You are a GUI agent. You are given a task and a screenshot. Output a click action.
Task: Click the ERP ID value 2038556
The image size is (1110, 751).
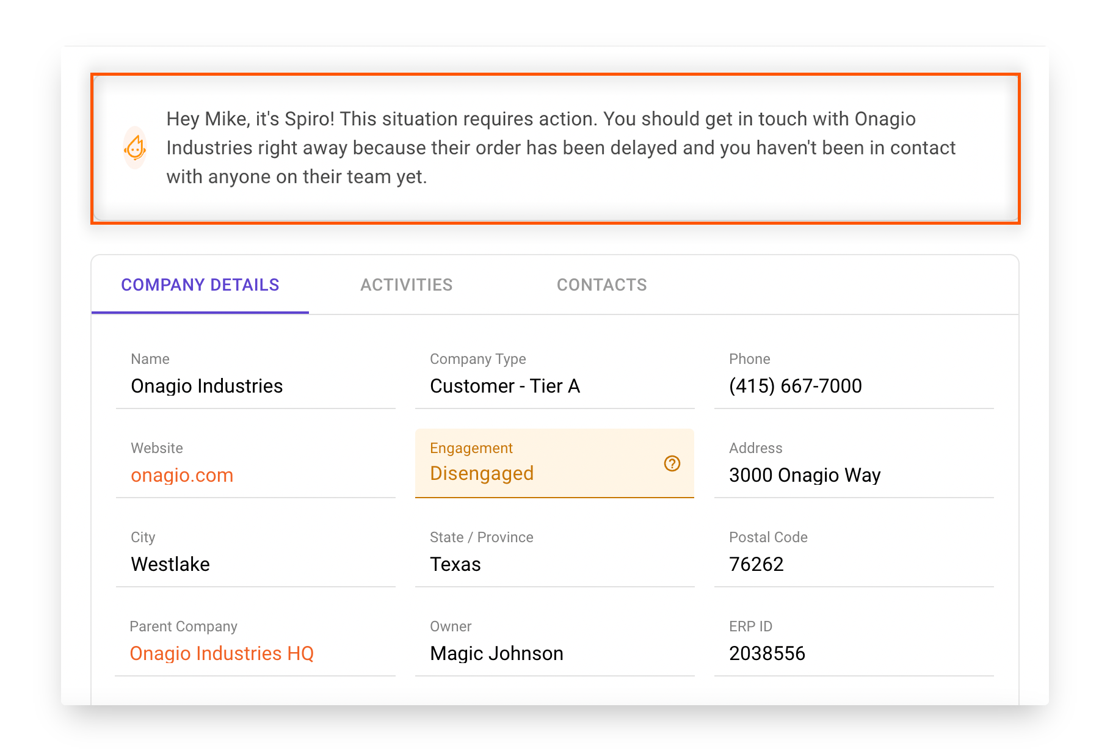[767, 653]
